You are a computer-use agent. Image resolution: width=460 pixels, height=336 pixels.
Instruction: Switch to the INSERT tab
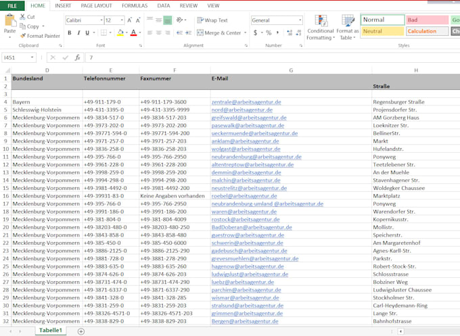click(x=63, y=5)
